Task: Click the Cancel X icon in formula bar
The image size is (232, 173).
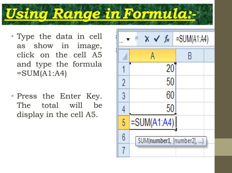Action: point(147,39)
